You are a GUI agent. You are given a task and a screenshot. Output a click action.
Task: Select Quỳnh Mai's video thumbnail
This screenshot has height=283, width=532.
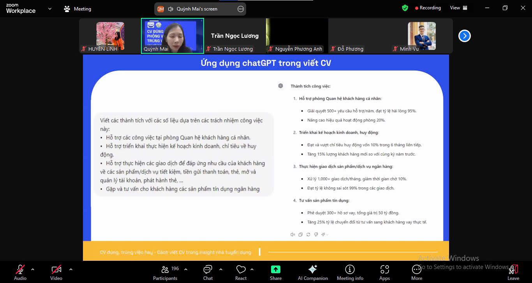(172, 35)
